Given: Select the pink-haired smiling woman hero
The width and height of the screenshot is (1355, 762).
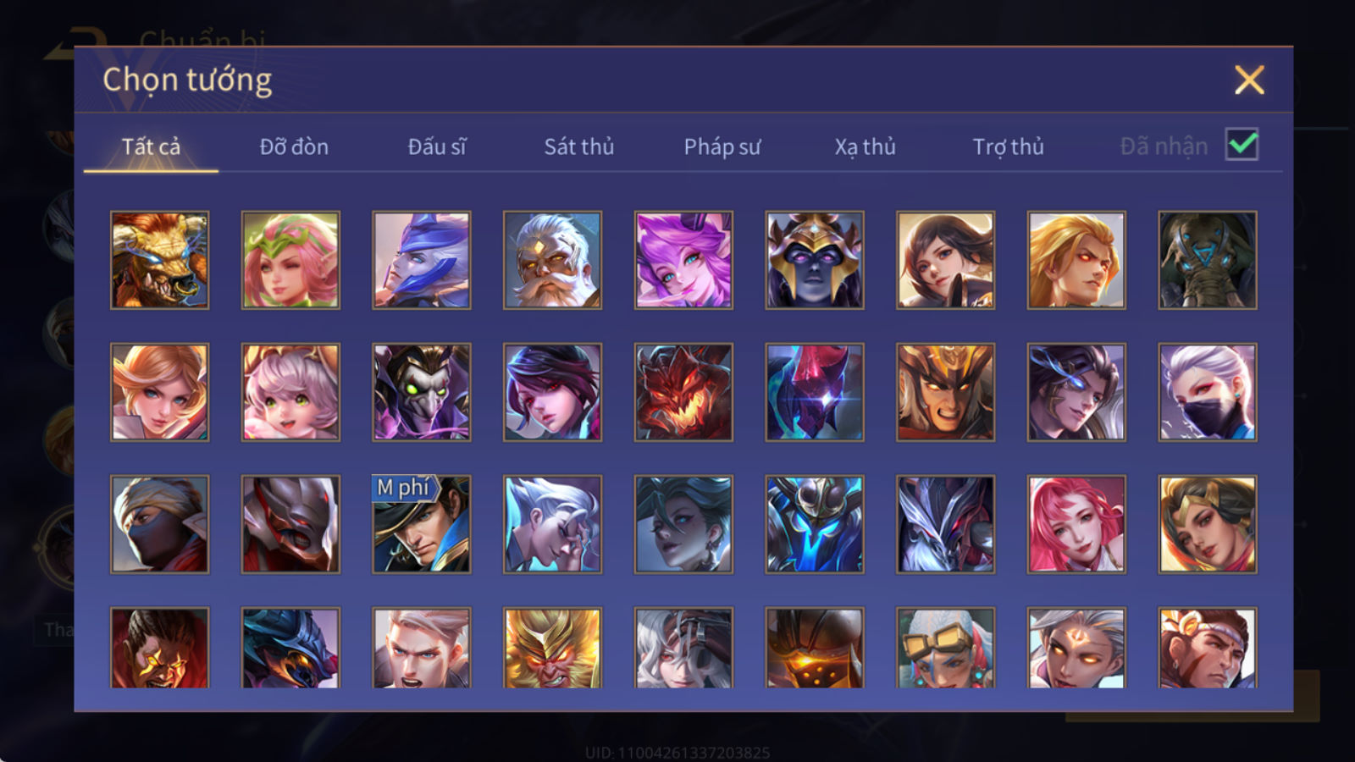Looking at the screenshot, I should click(x=1076, y=524).
